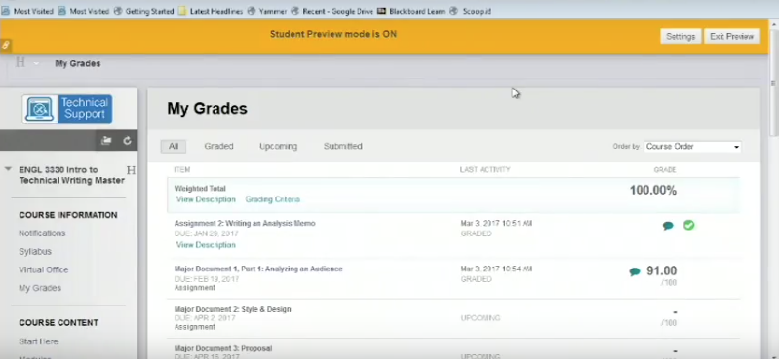Open Notifications in course menu

tap(42, 233)
